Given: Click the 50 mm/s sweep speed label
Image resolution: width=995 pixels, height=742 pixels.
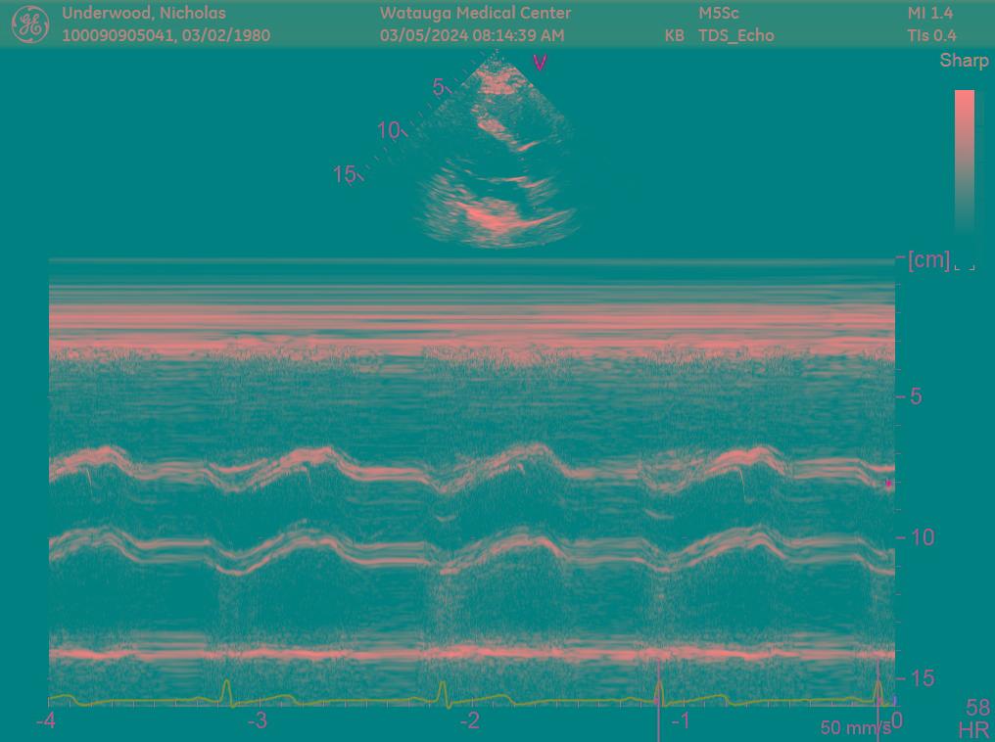Looking at the screenshot, I should pos(855,728).
